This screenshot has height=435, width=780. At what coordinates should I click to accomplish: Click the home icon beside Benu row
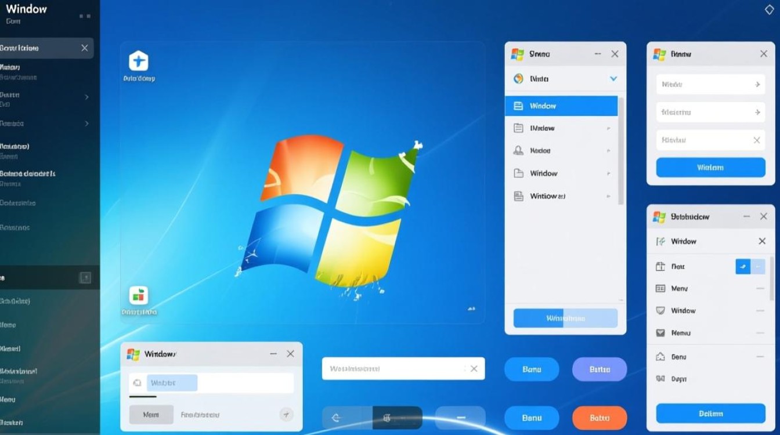(x=660, y=357)
